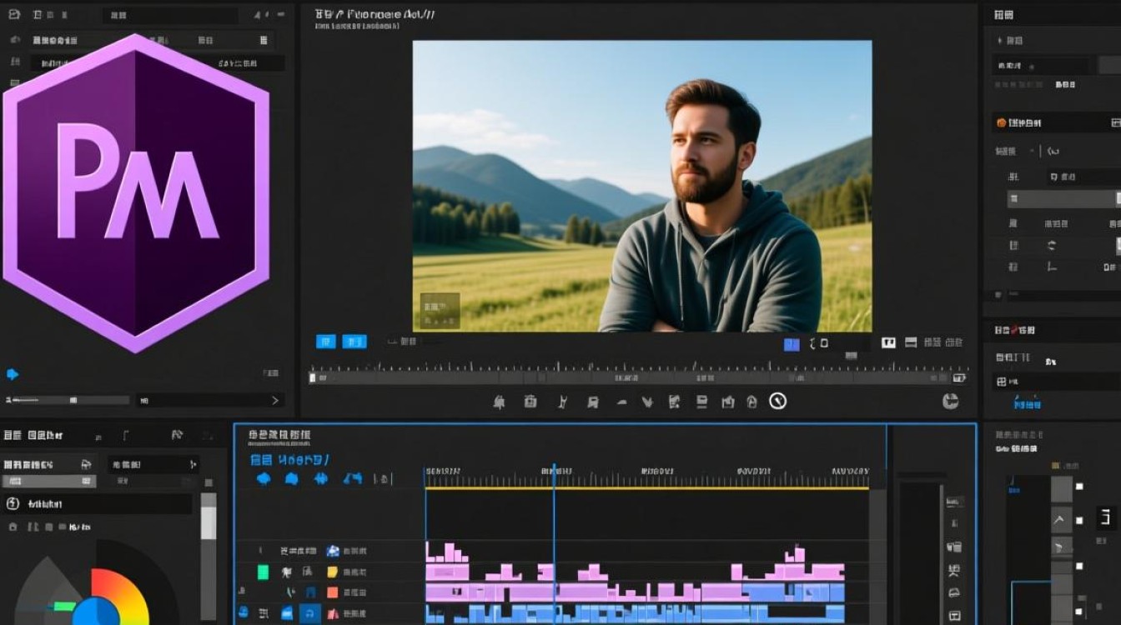Screen dimensions: 1121x625
Task: Click the green square on the second track row
Action: [x=263, y=572]
